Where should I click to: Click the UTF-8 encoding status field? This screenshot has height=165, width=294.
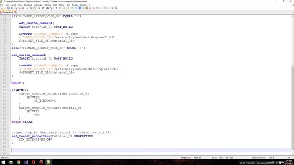coord(271,158)
